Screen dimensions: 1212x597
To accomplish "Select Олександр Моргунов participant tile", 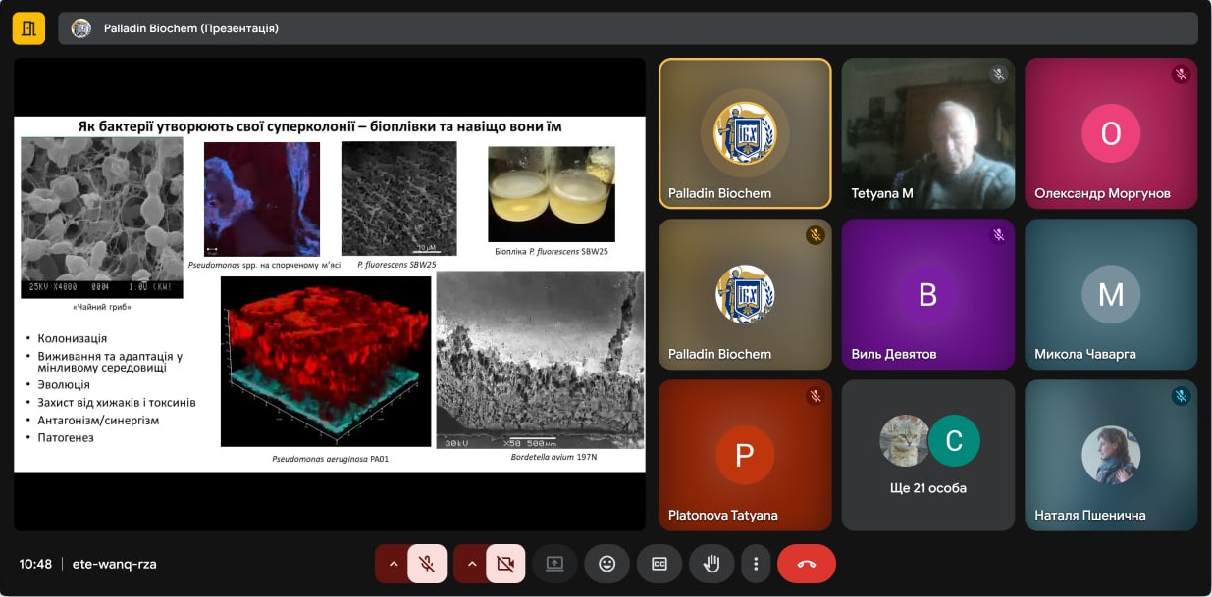I will [1110, 133].
